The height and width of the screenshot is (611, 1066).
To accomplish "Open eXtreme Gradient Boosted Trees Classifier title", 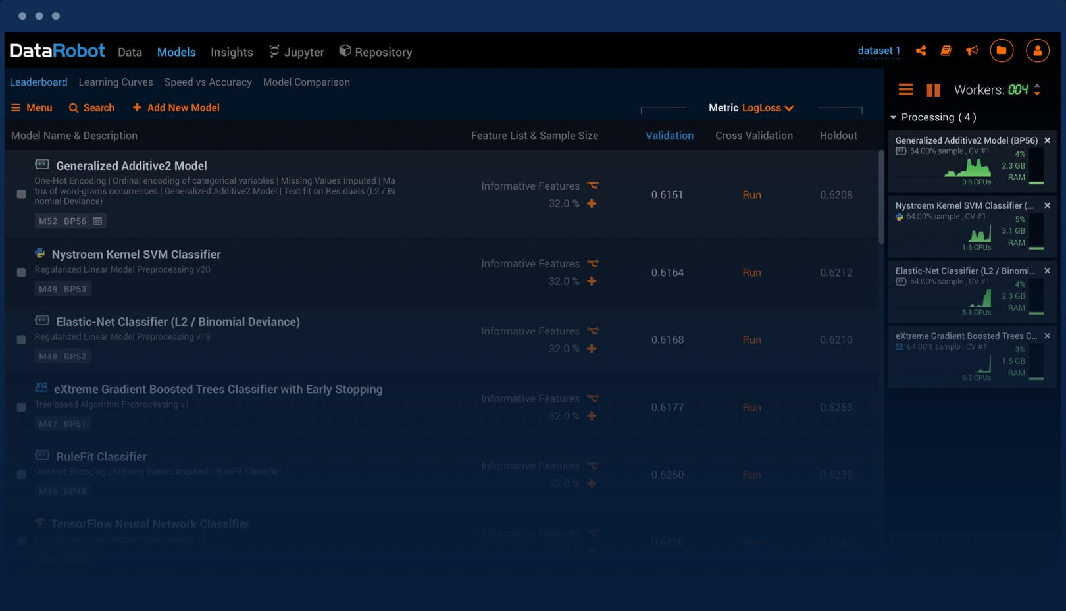I will (x=218, y=389).
